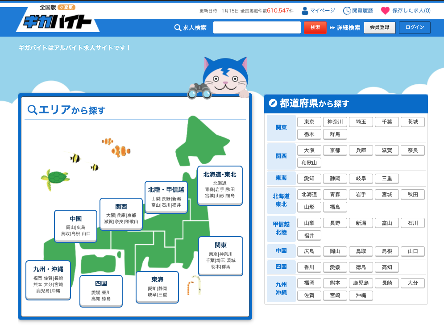Click the Gigabaito site logo

(57, 22)
